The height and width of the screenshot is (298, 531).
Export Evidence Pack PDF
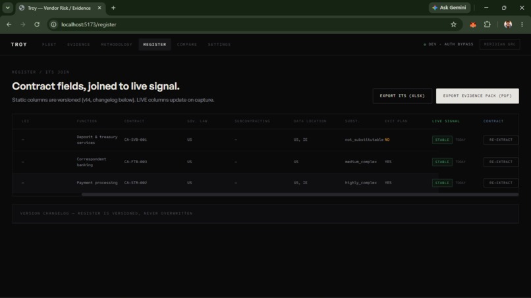477,96
